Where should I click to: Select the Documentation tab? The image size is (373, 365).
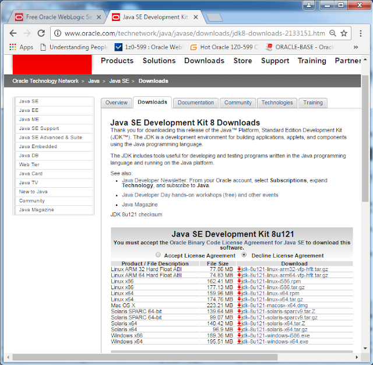(x=196, y=103)
